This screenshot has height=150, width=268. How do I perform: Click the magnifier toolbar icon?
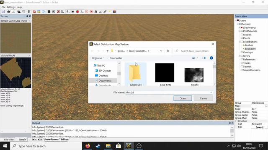tap(54, 12)
